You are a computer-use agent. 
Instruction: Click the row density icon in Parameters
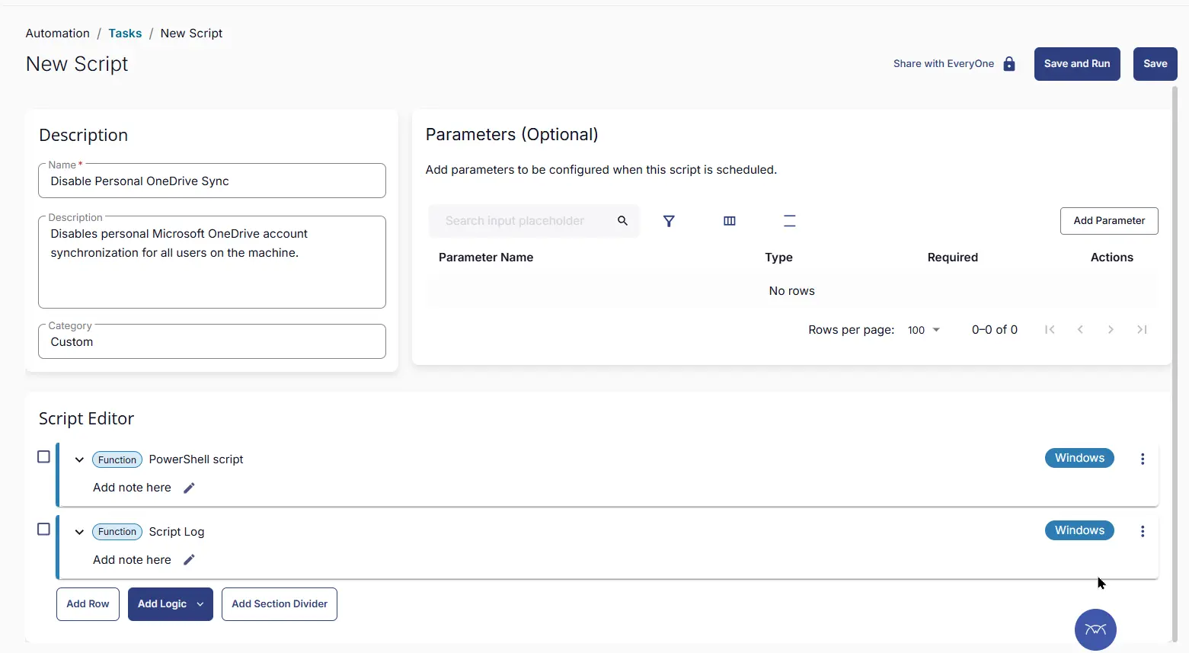790,221
